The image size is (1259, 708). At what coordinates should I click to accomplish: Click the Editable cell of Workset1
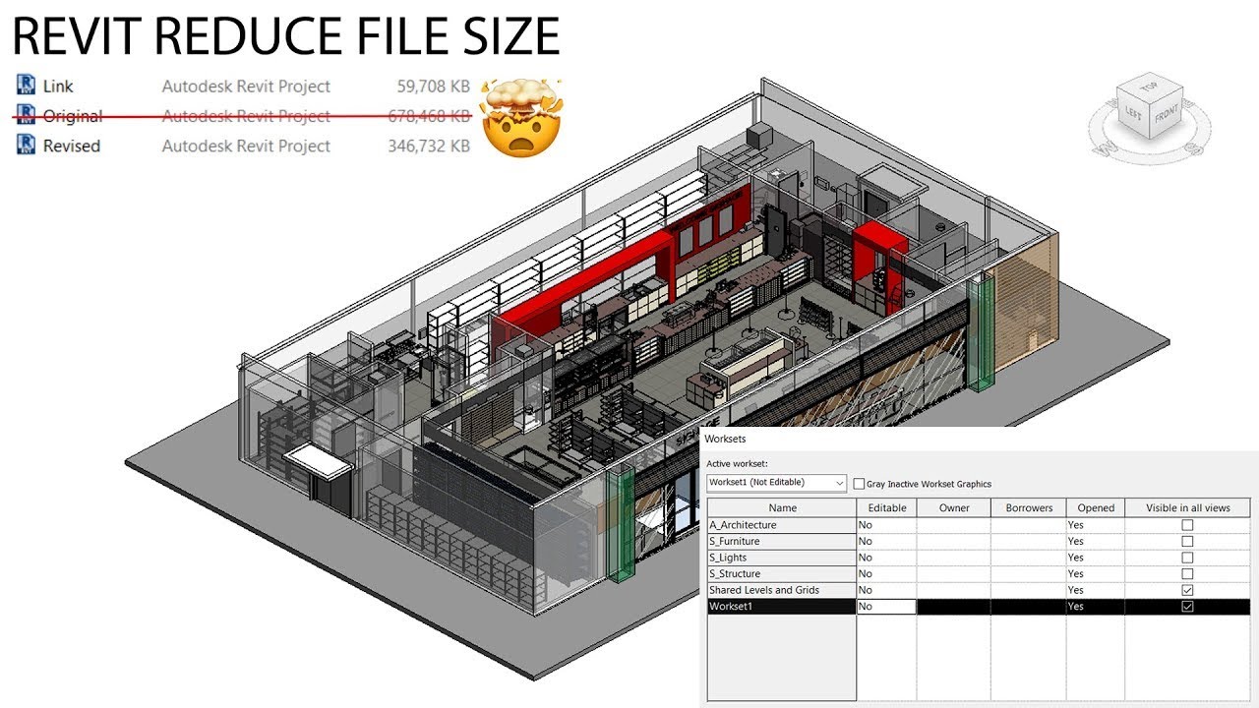pos(886,607)
